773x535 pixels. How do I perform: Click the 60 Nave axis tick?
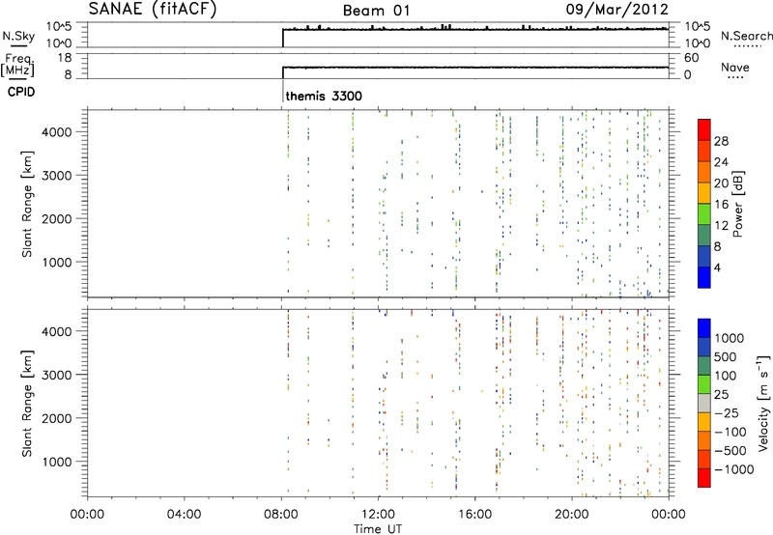coord(691,58)
